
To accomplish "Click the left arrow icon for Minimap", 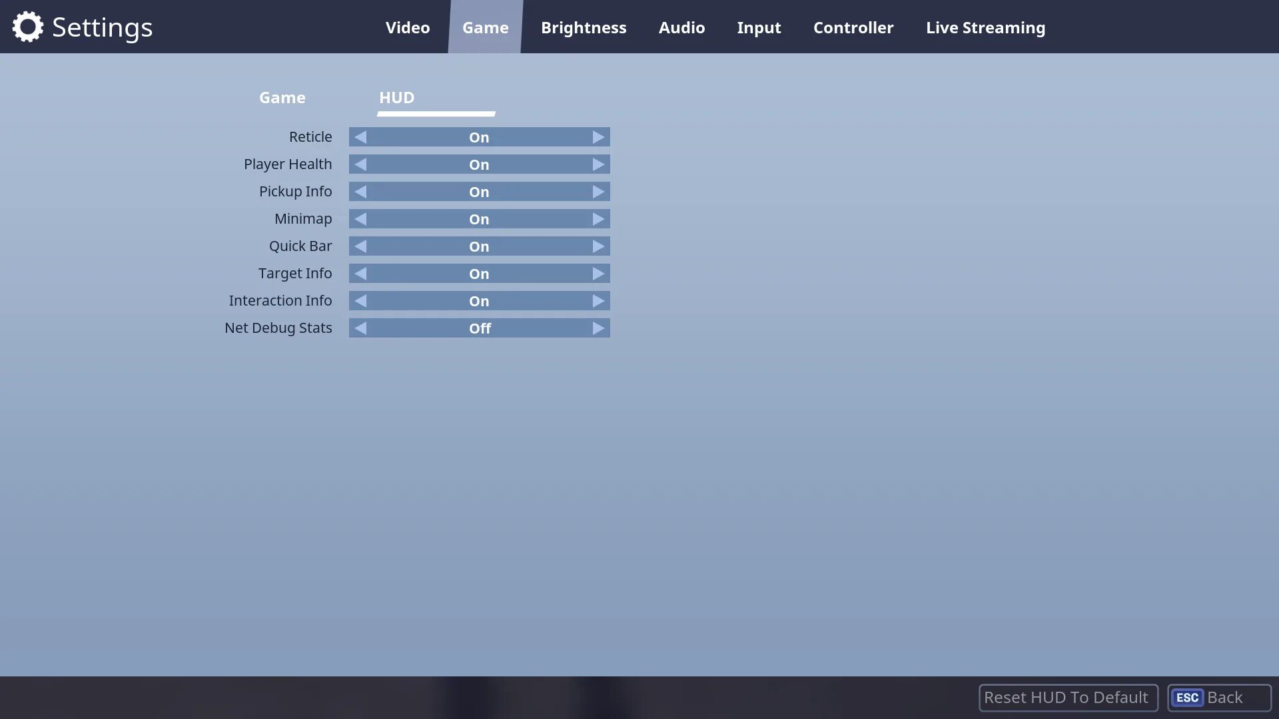I will pos(360,218).
